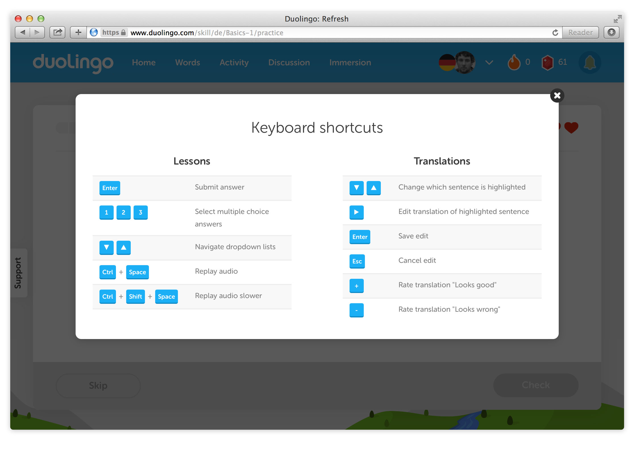Click the up arrow key for sentence highlighting

pos(374,188)
